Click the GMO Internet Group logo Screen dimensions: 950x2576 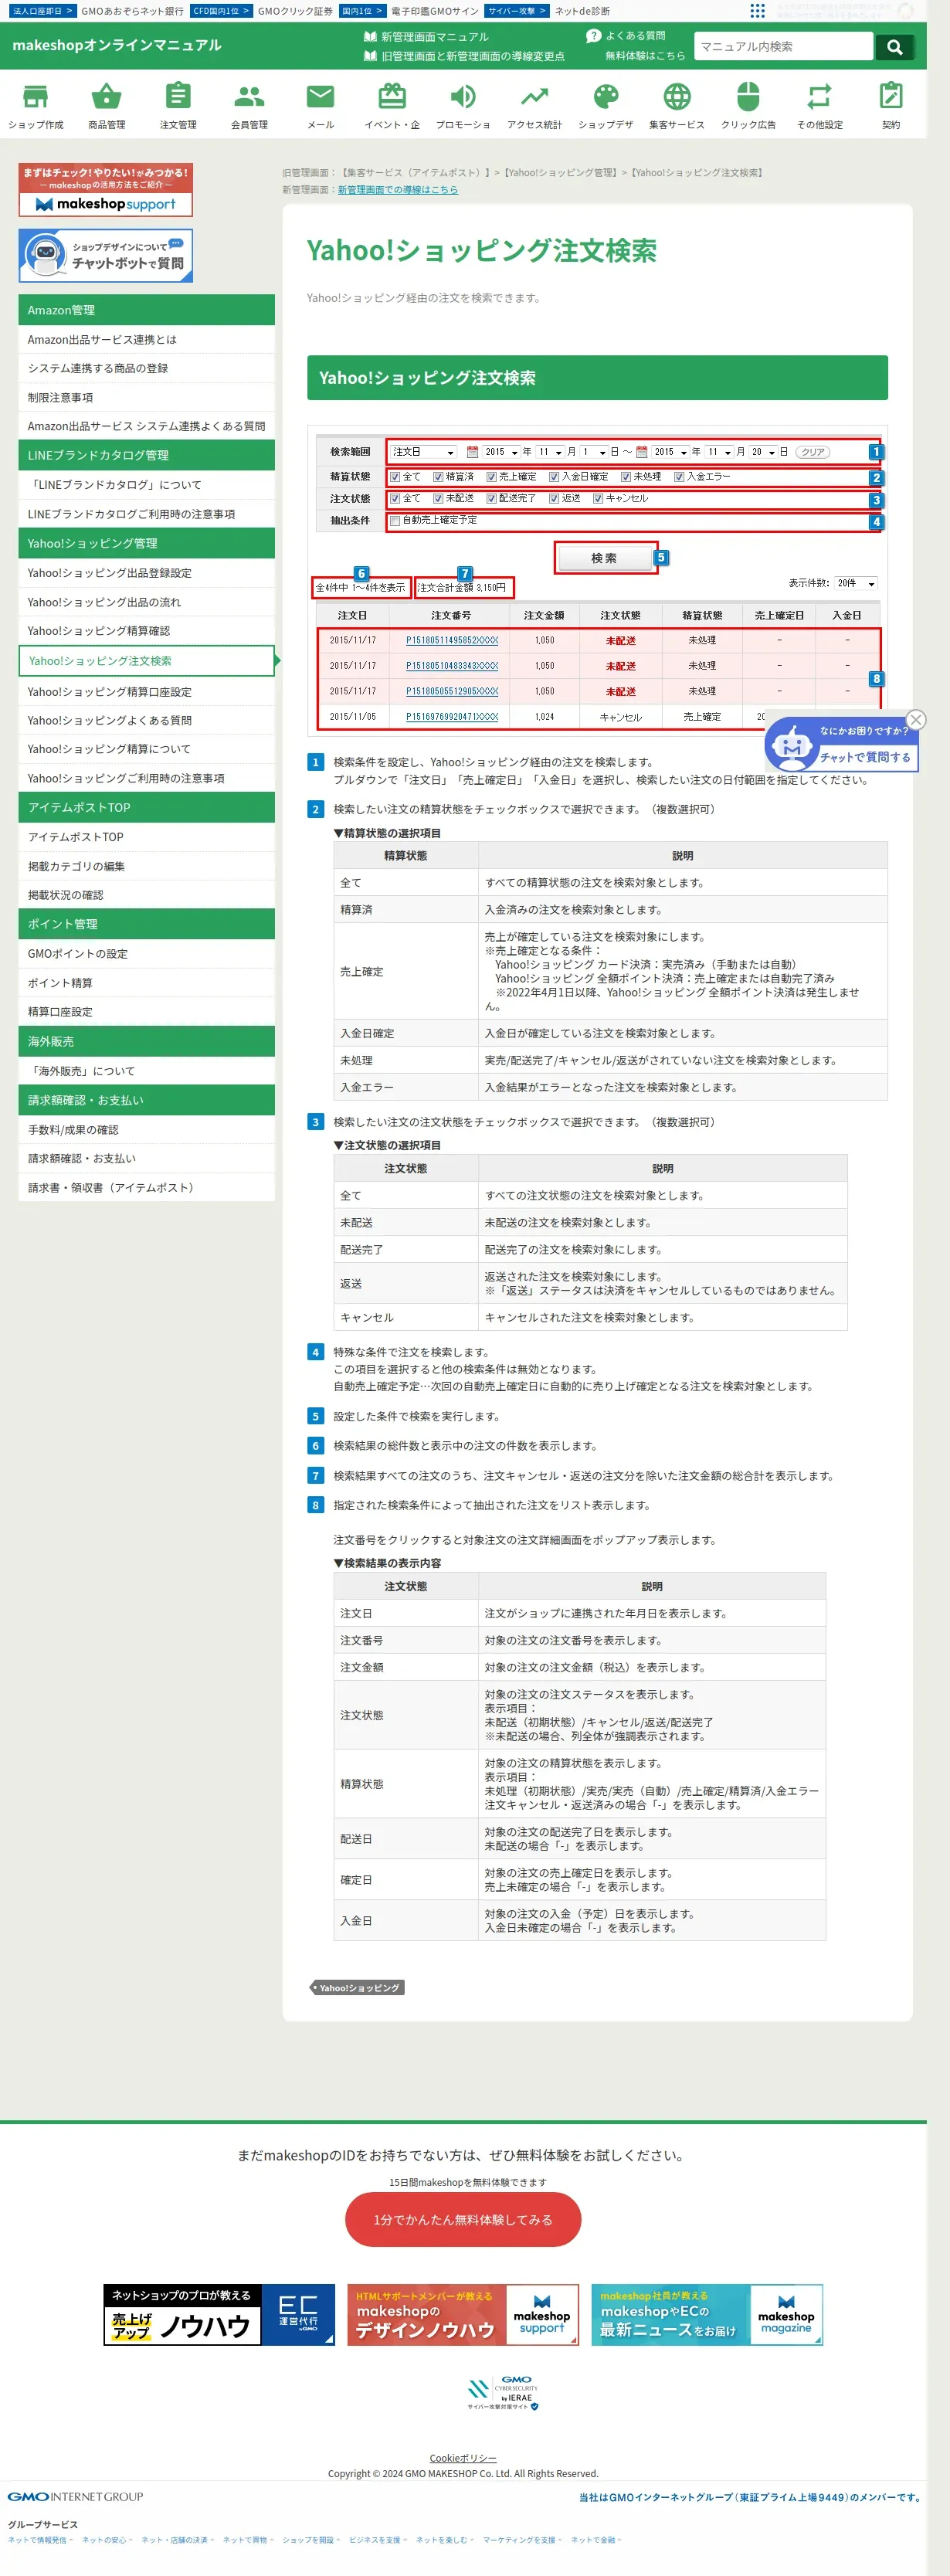click(75, 2496)
